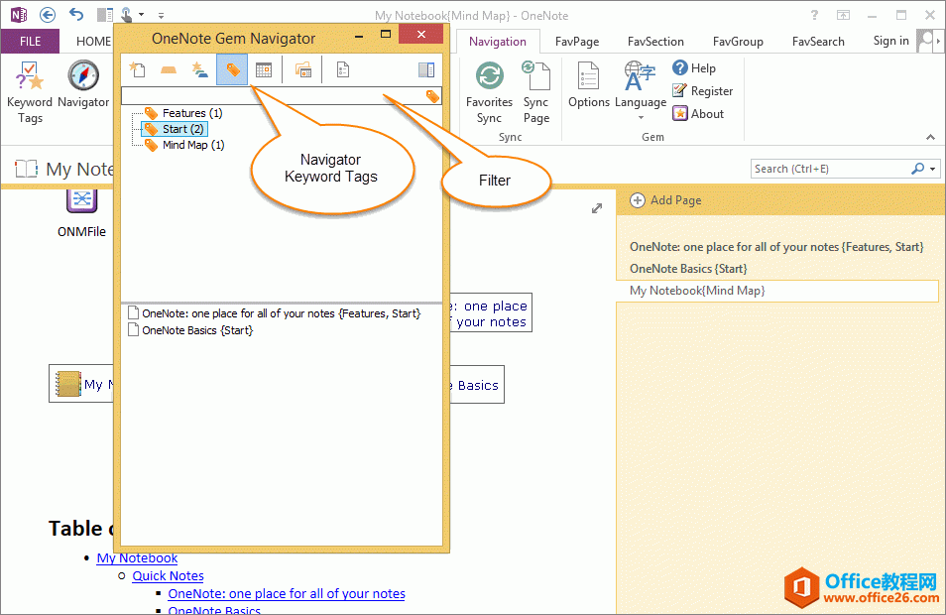
Task: Click the Add Page button
Action: [665, 200]
